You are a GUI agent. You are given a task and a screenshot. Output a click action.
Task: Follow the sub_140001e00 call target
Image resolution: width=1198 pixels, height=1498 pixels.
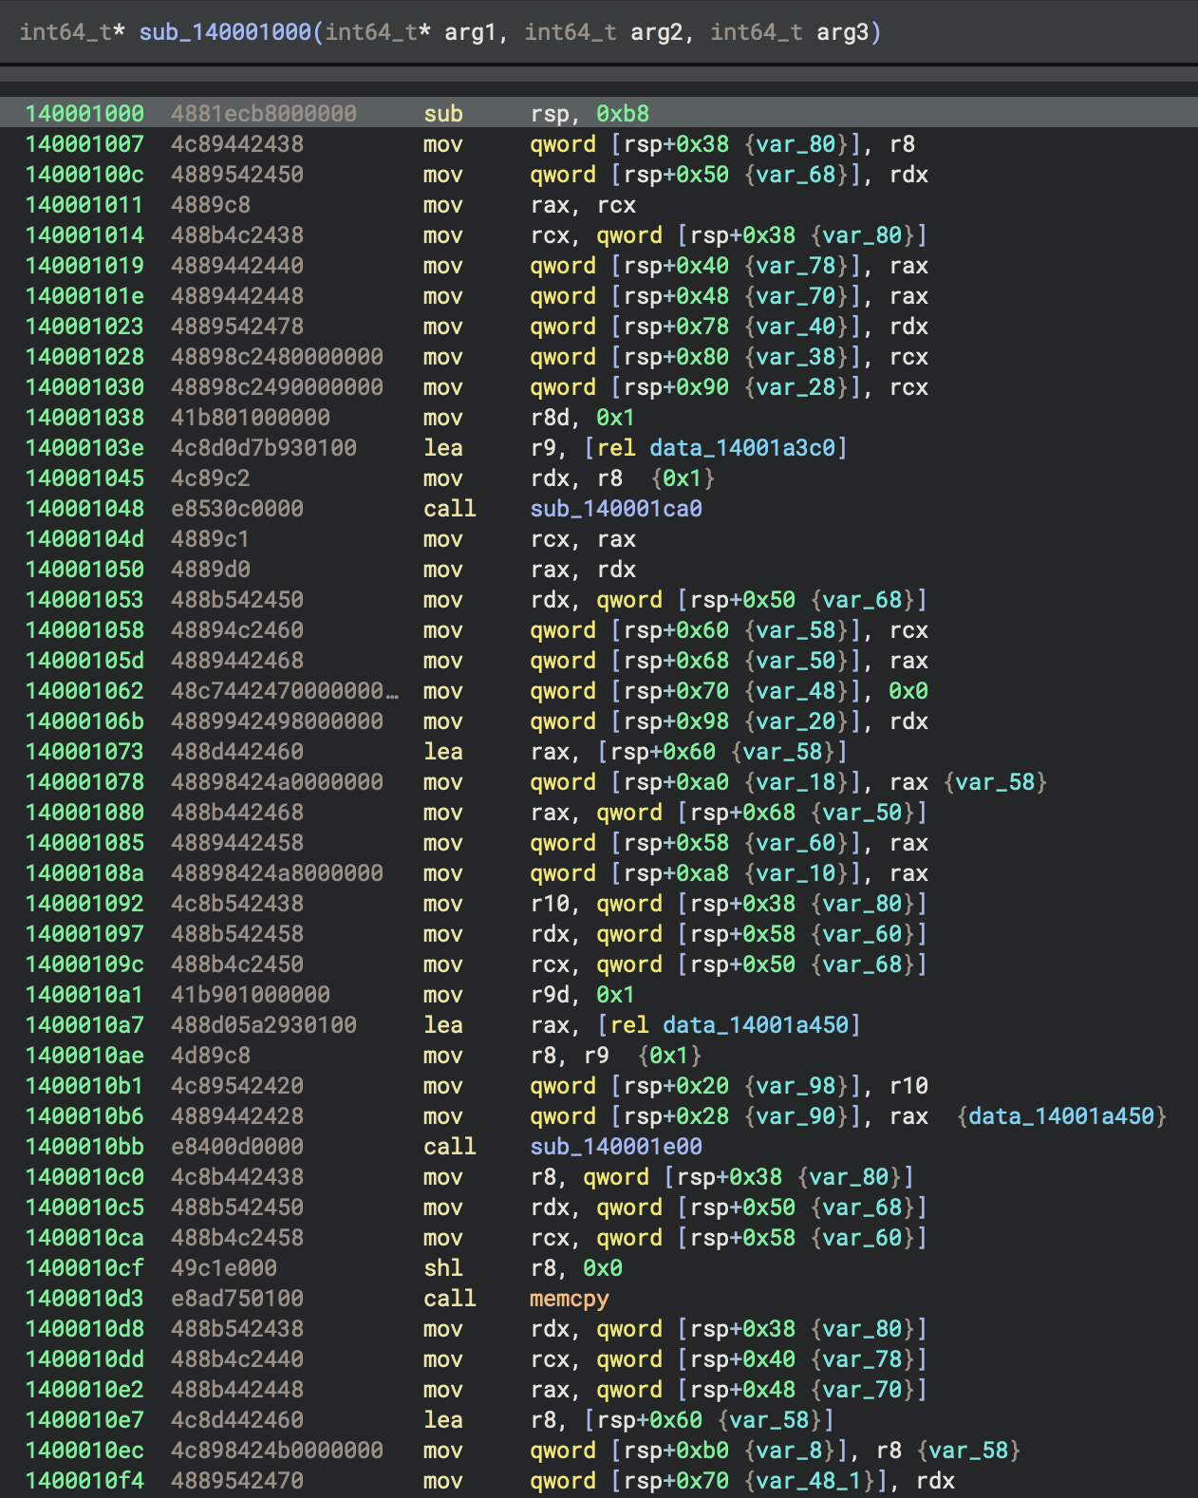(x=616, y=1147)
